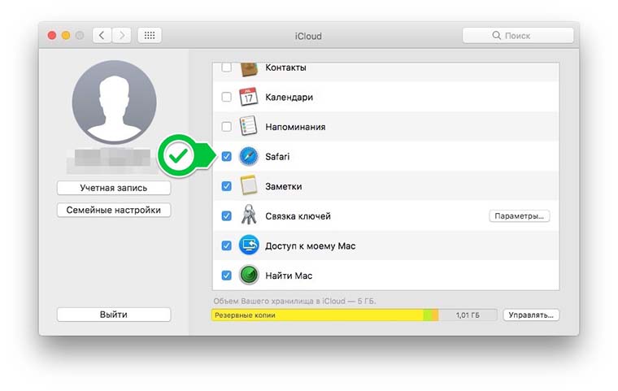Screen dimensions: 618x391
Task: Minimize the window with yellow button
Action: tap(66, 36)
